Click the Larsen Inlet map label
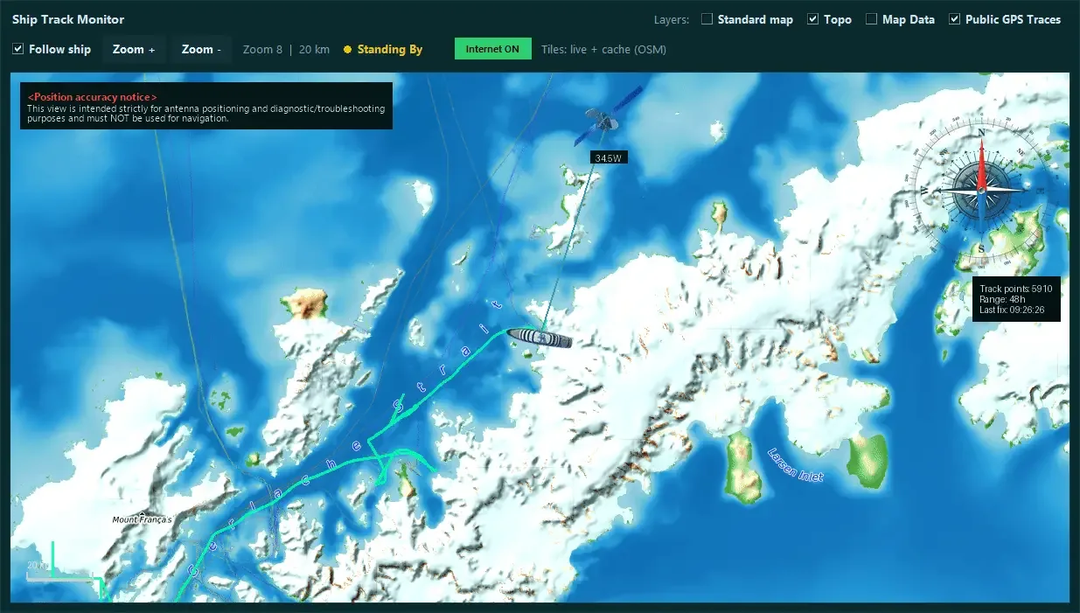Screen dimensions: 1080x613 click(x=795, y=464)
